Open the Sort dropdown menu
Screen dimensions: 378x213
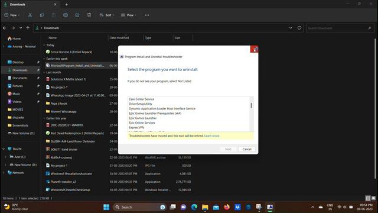pos(107,15)
